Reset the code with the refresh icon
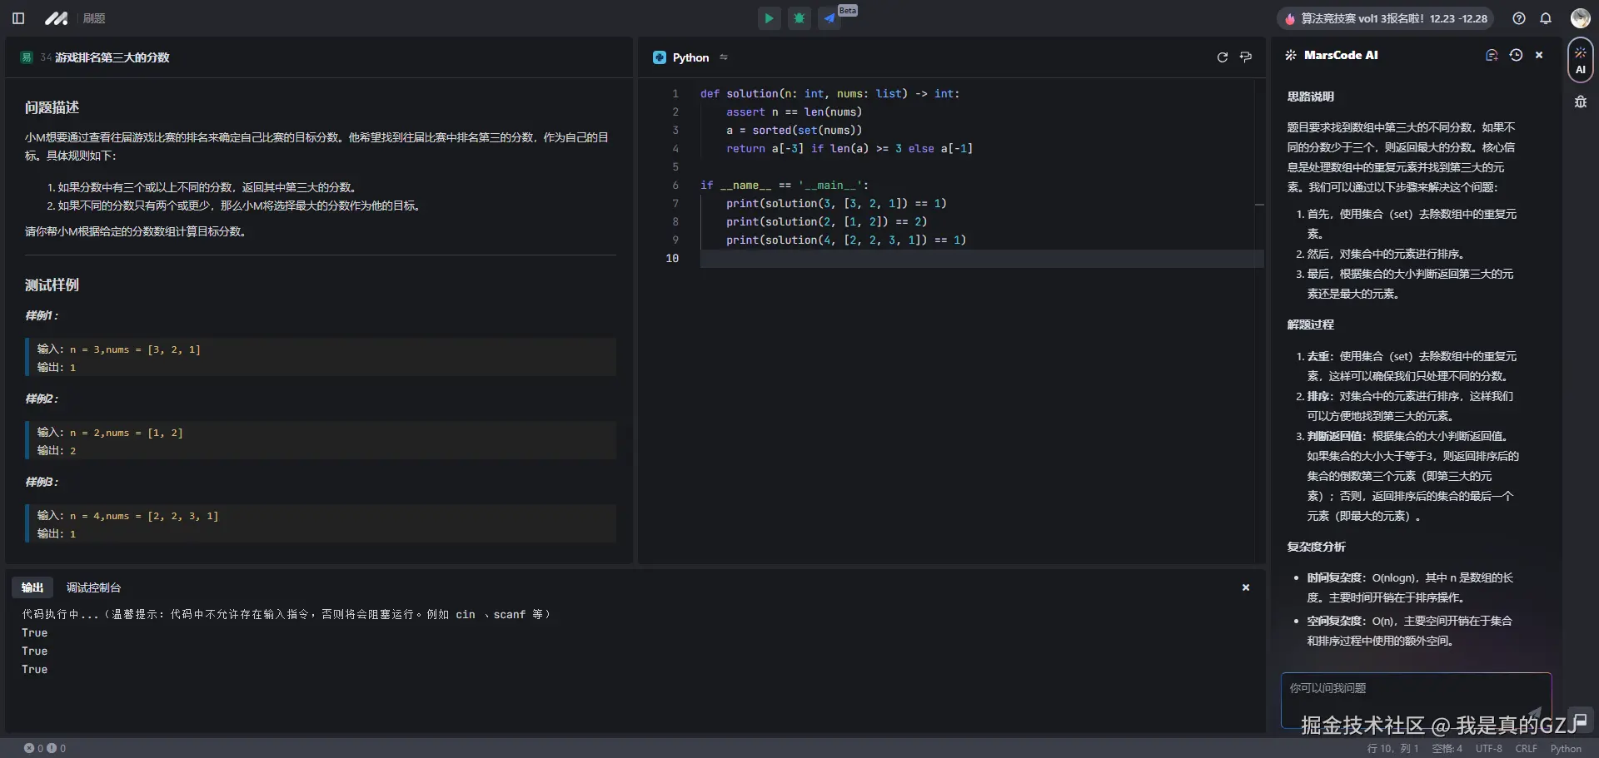The height and width of the screenshot is (758, 1599). (x=1222, y=57)
